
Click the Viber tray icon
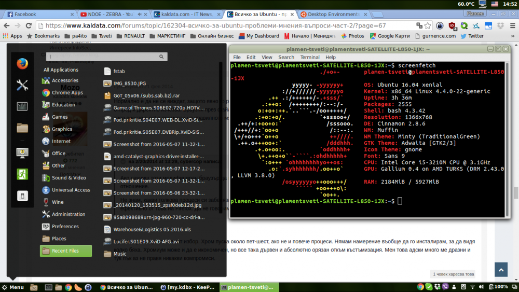445,287
